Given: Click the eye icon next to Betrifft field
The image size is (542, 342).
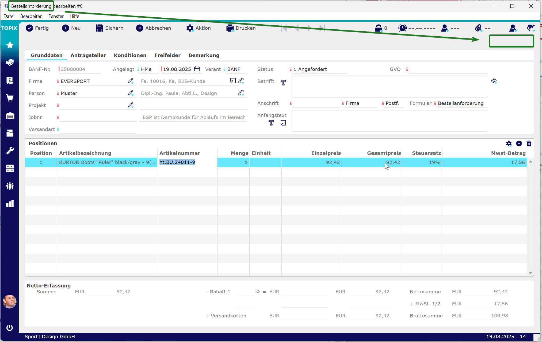Looking at the screenshot, I should click(x=494, y=81).
